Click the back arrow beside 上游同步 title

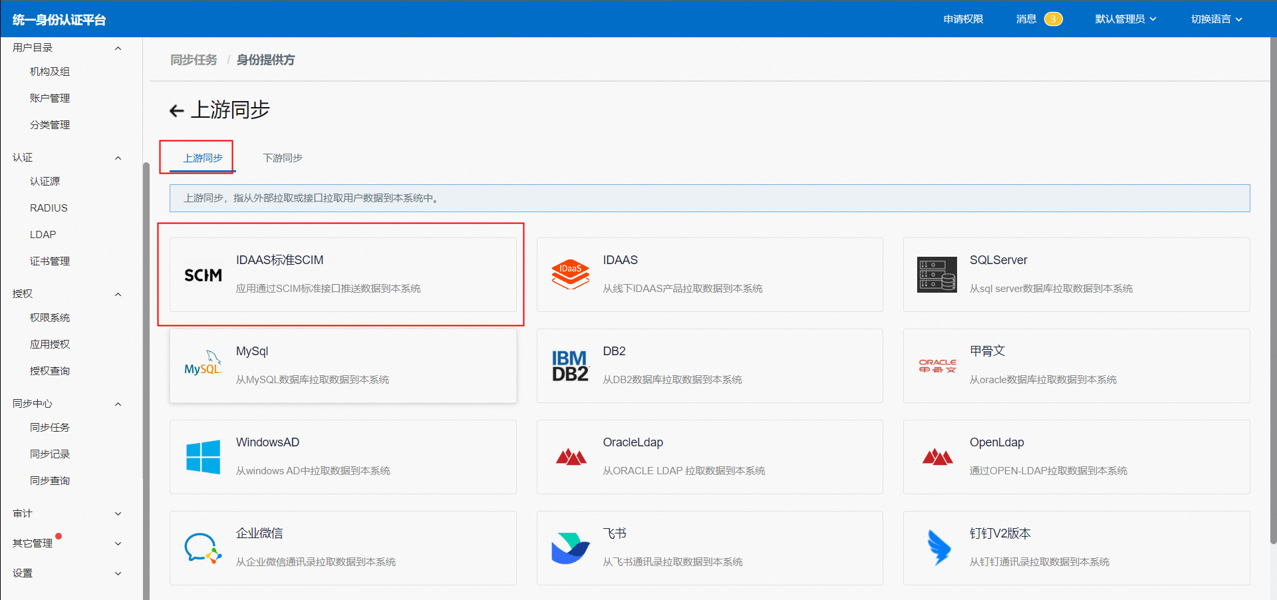point(176,110)
